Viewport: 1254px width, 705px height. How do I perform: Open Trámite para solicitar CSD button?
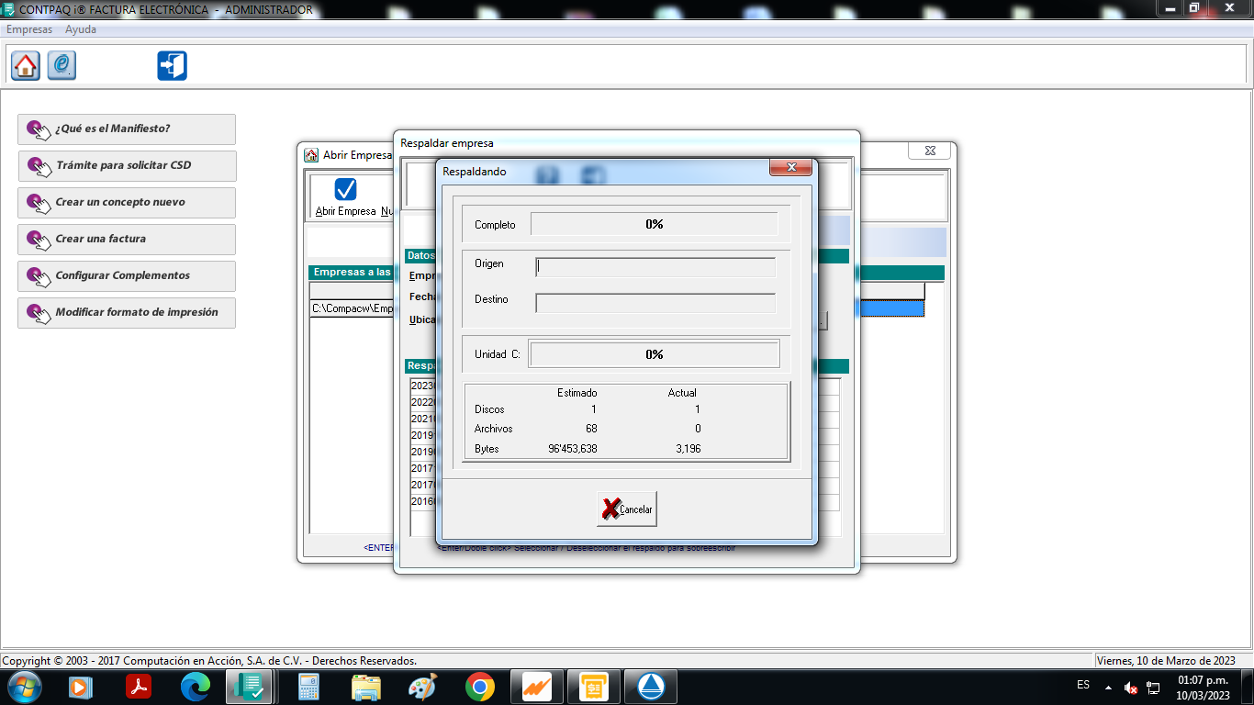click(x=127, y=166)
